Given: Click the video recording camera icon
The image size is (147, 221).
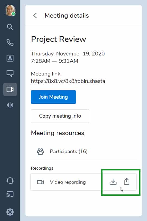Looking at the screenshot, I should coord(40,182).
